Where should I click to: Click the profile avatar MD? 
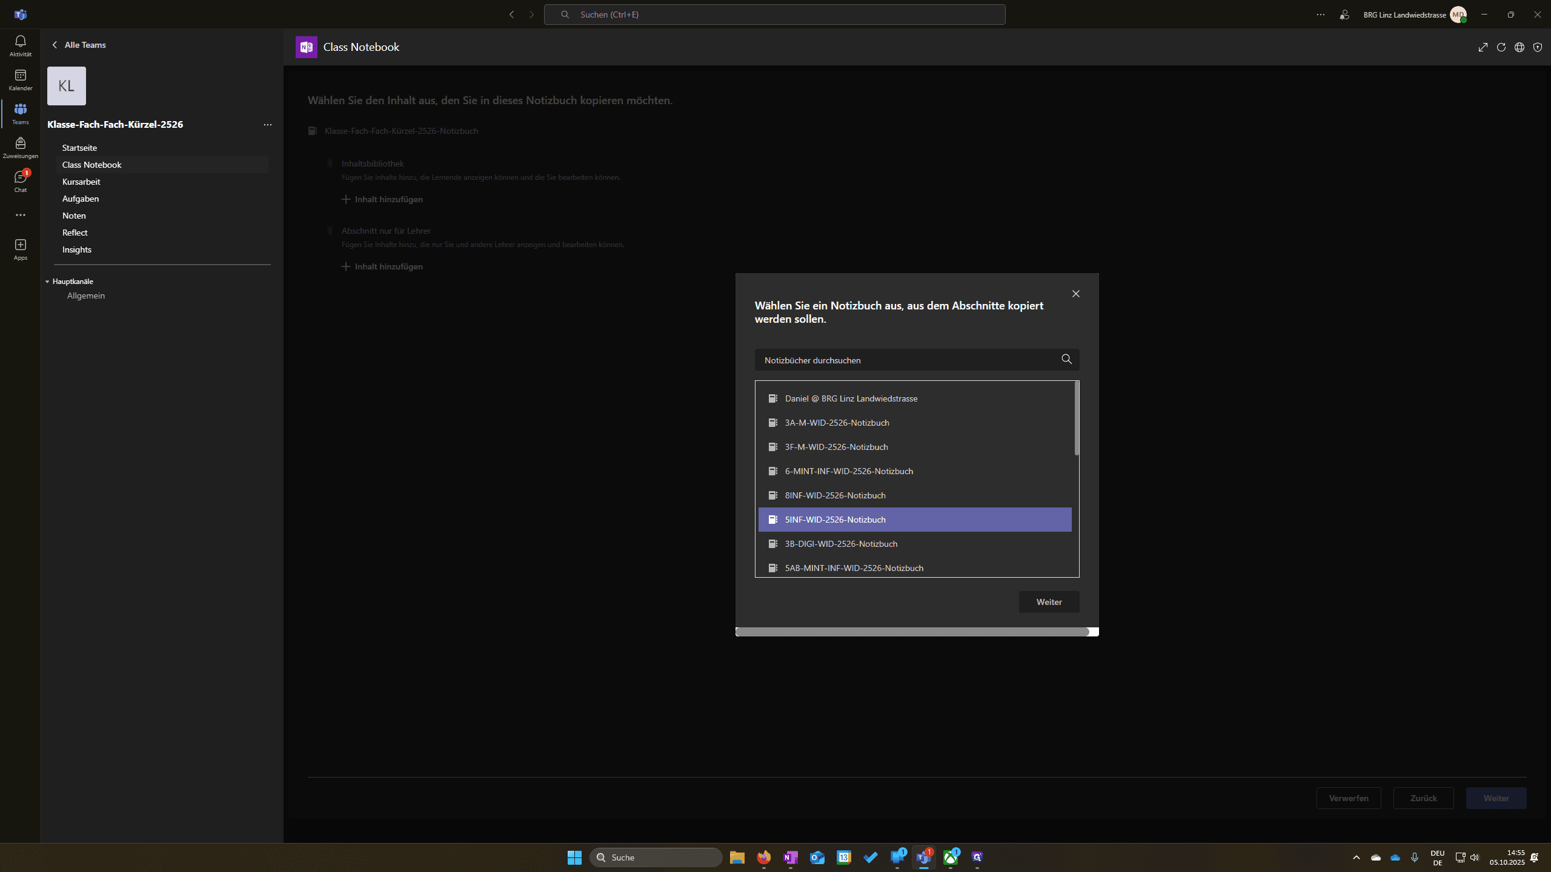point(1458,15)
